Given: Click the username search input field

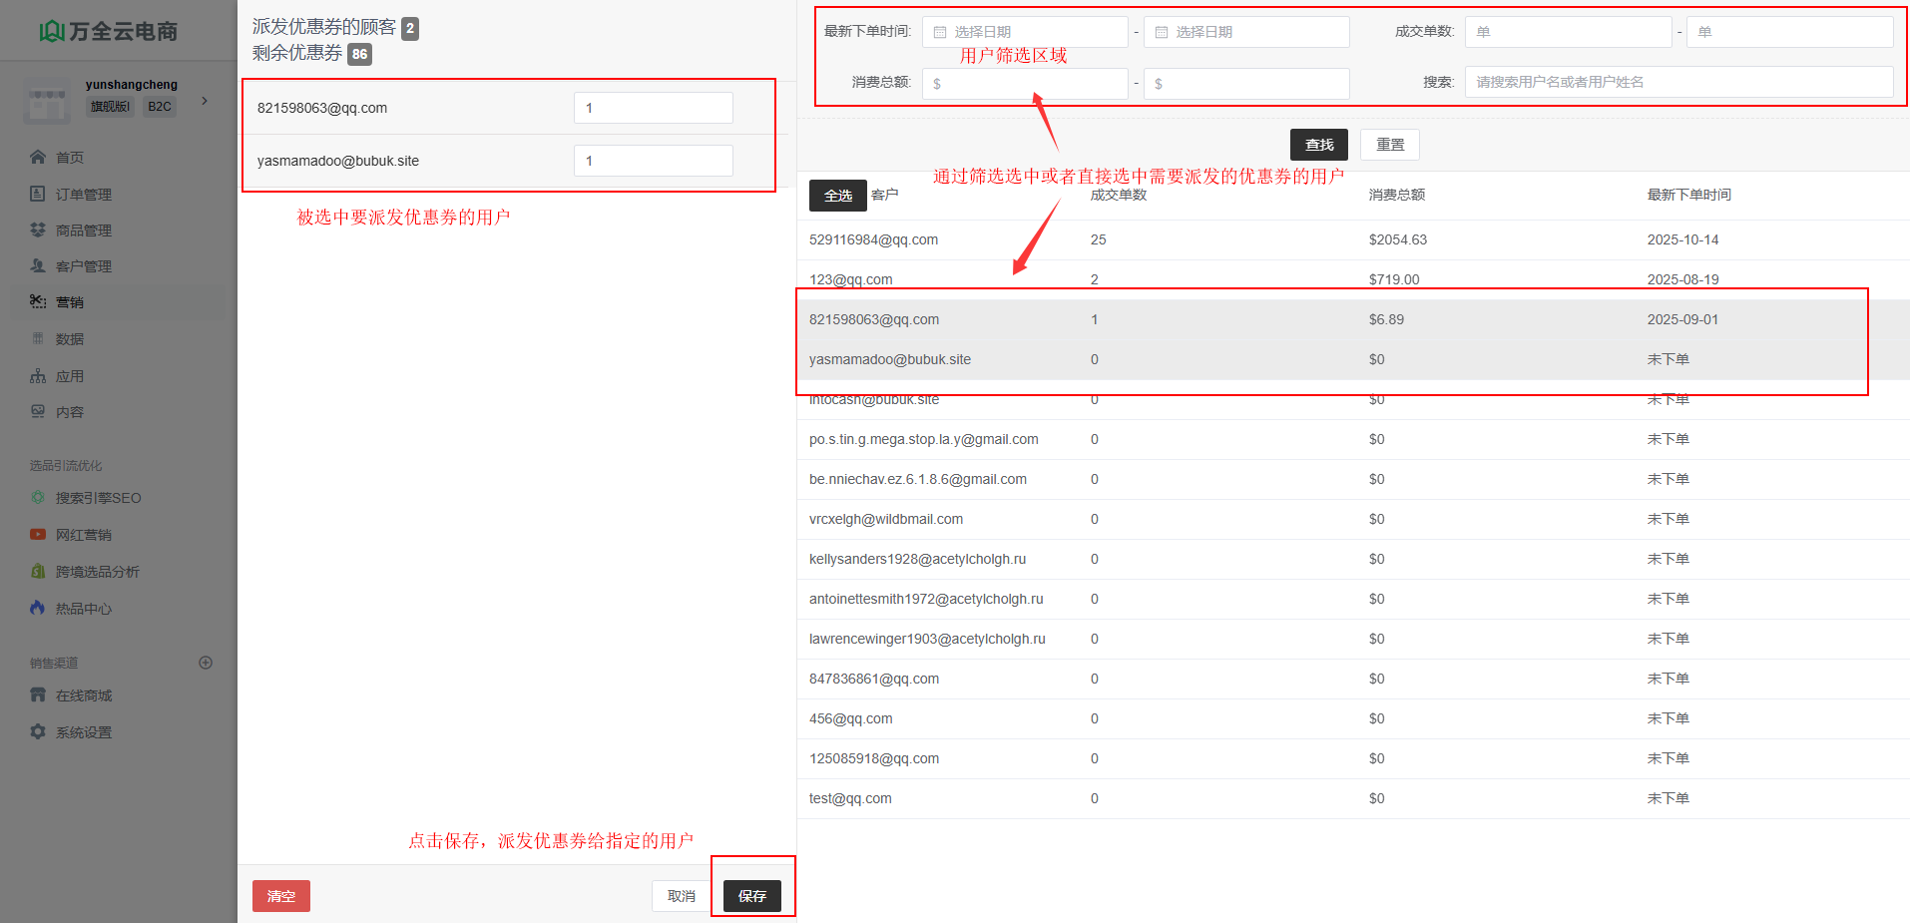Looking at the screenshot, I should click(x=1678, y=82).
